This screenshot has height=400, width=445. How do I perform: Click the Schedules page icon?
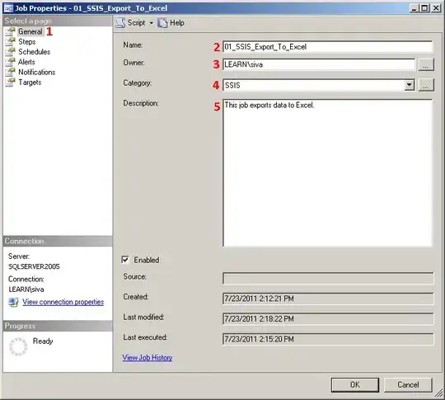click(x=10, y=52)
